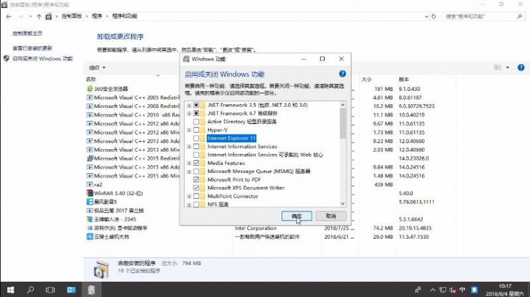
Task: Sort by the 大小 column header
Action: 366,79
